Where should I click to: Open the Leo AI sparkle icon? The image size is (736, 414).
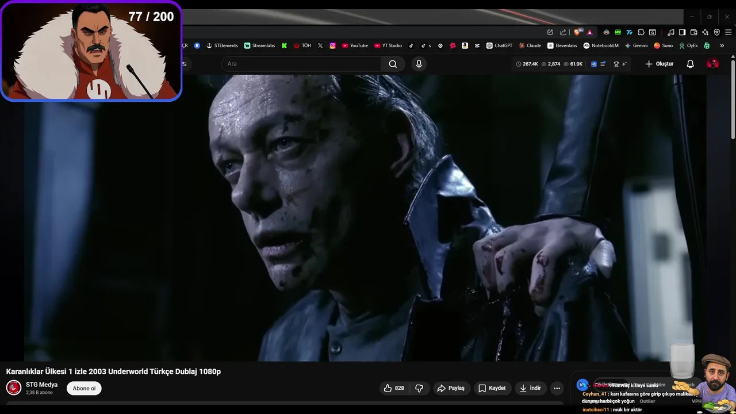(x=706, y=32)
